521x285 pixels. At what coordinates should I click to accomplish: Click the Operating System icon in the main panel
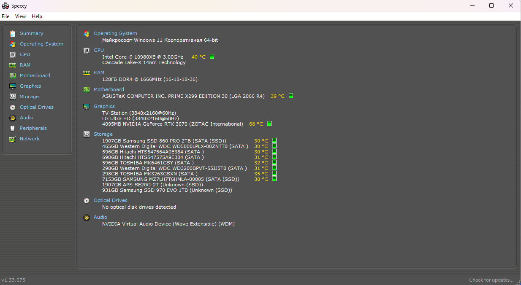point(87,33)
